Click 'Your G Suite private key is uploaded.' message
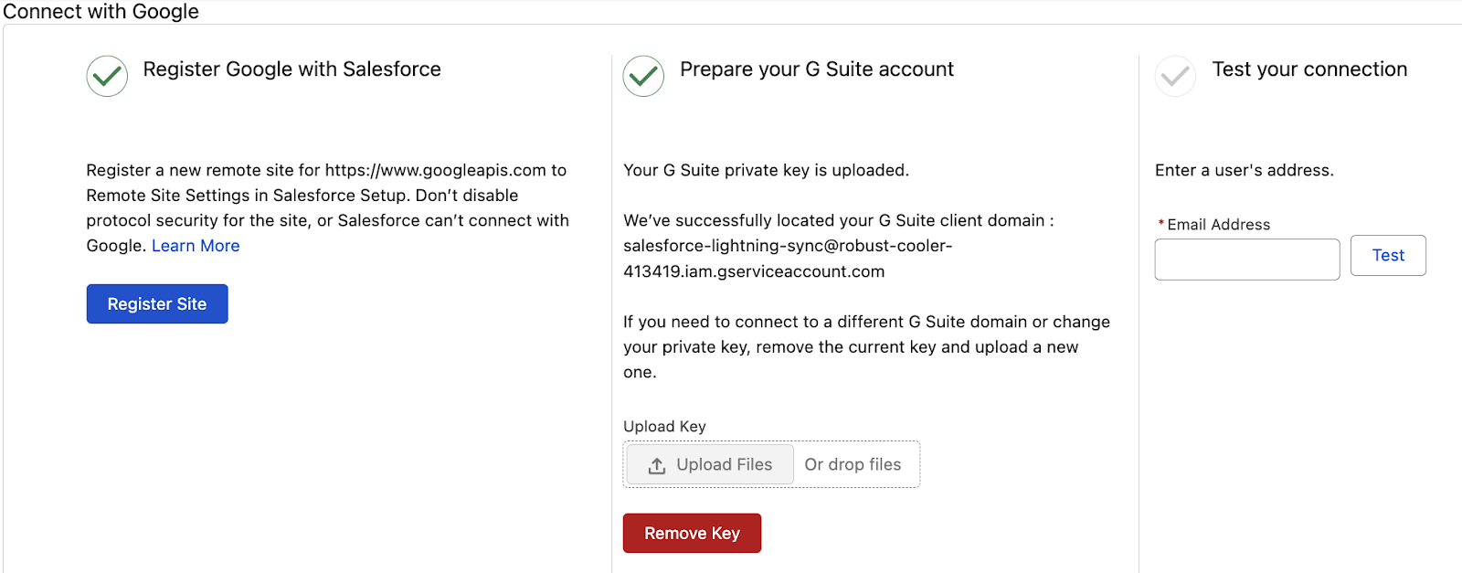 coord(766,170)
